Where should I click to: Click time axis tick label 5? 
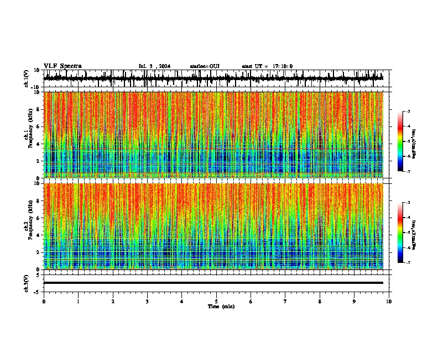coord(216,302)
